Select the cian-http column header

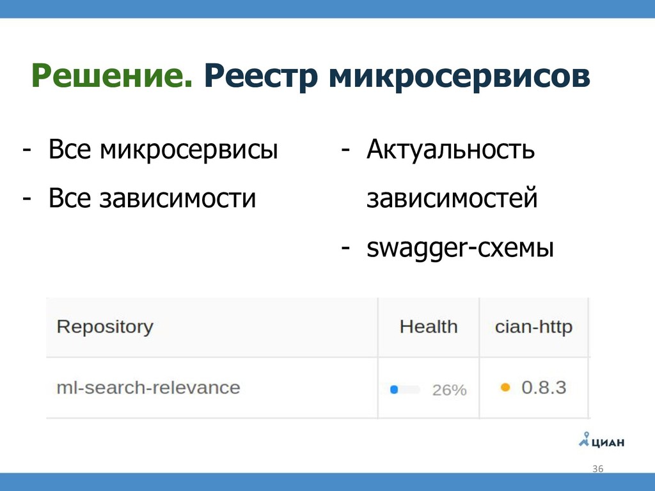pyautogui.click(x=533, y=327)
